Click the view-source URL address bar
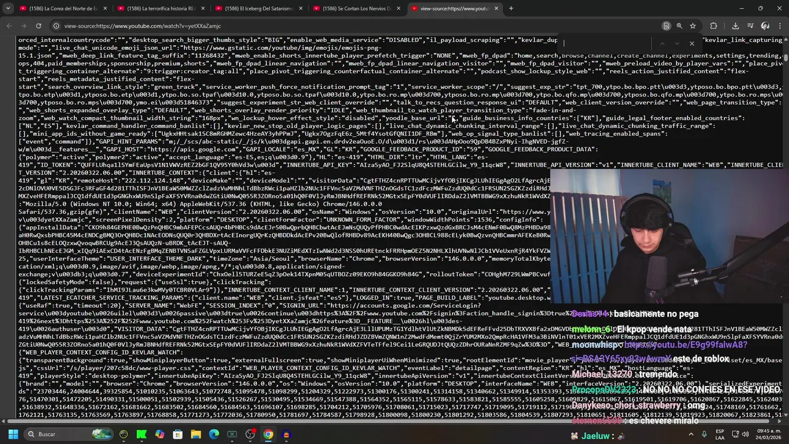 358,26
